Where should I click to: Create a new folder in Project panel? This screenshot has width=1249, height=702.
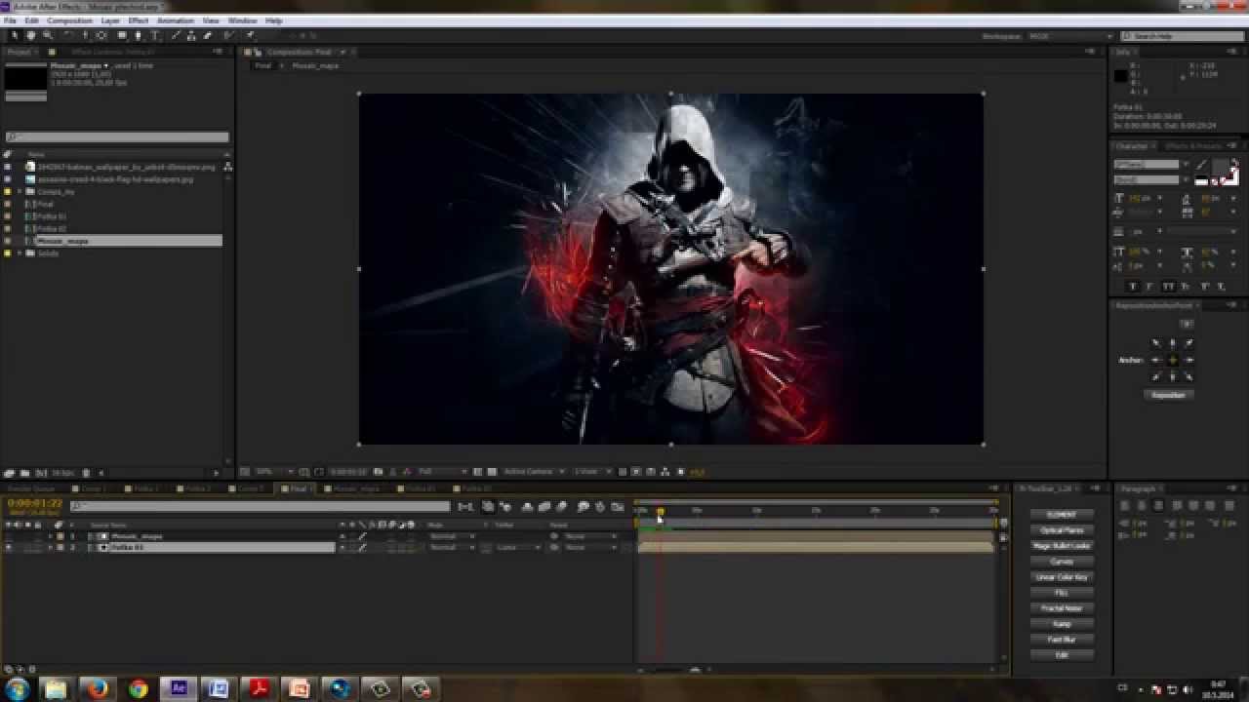[23, 473]
